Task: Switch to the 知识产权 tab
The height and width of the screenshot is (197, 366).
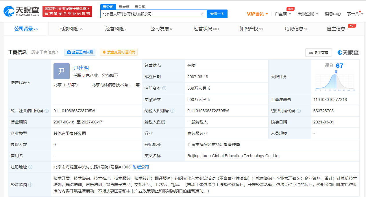Action: [x=251, y=29]
